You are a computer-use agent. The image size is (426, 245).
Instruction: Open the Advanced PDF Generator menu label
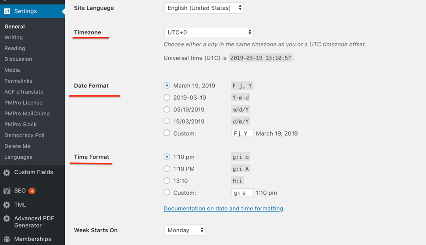pyautogui.click(x=34, y=222)
